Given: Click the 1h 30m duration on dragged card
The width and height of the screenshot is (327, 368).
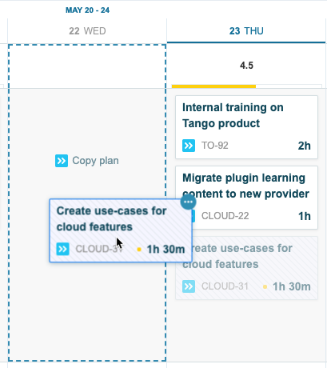Looking at the screenshot, I should [165, 250].
